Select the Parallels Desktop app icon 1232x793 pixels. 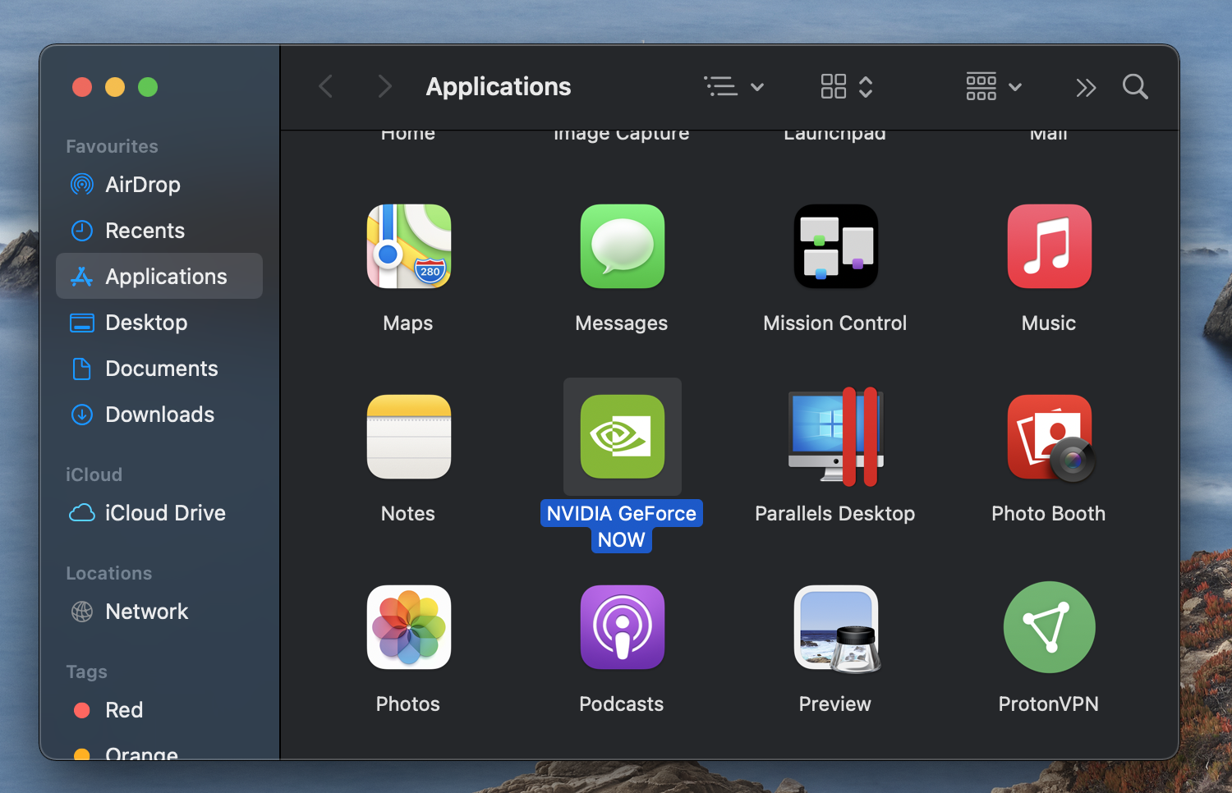click(x=835, y=437)
